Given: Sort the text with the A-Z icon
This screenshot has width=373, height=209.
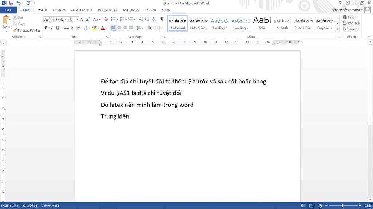Looking at the screenshot, I should pyautogui.click(x=154, y=20).
